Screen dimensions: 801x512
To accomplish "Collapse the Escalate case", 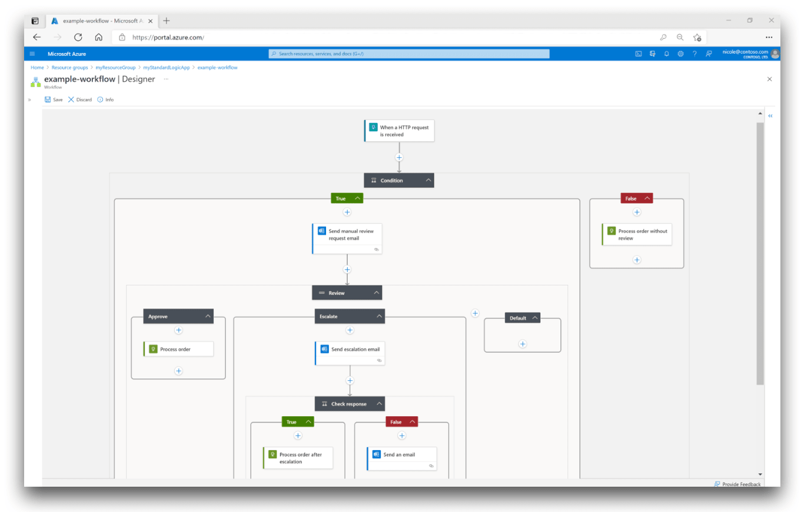I will point(379,316).
